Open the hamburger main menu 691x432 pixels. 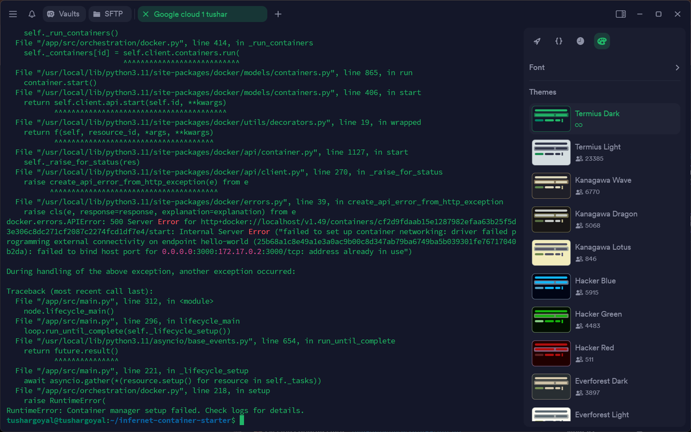(13, 14)
